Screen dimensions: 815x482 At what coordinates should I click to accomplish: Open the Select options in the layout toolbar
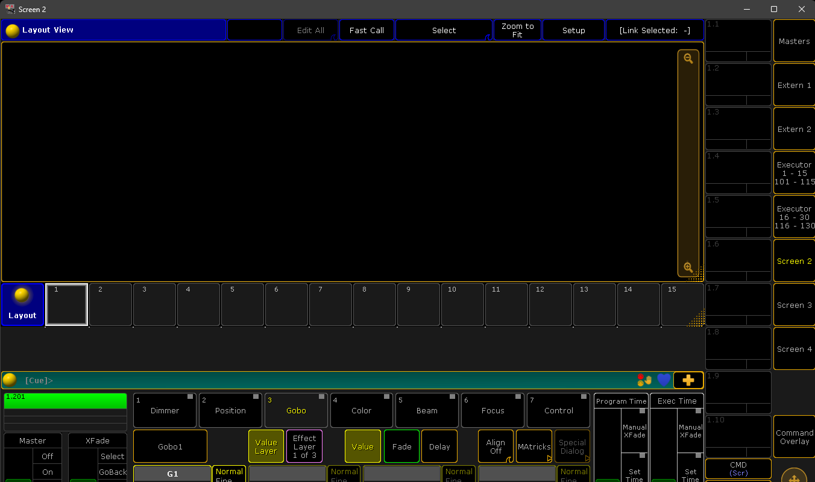(444, 30)
